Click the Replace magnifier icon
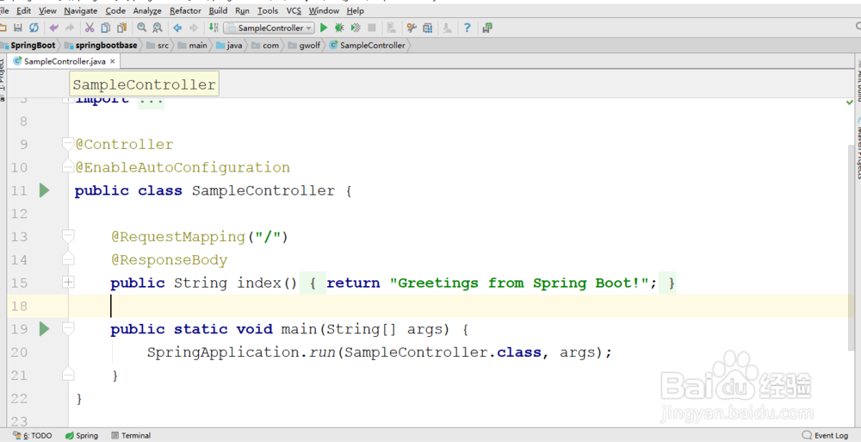Viewport: 861px width, 442px height. tap(158, 28)
